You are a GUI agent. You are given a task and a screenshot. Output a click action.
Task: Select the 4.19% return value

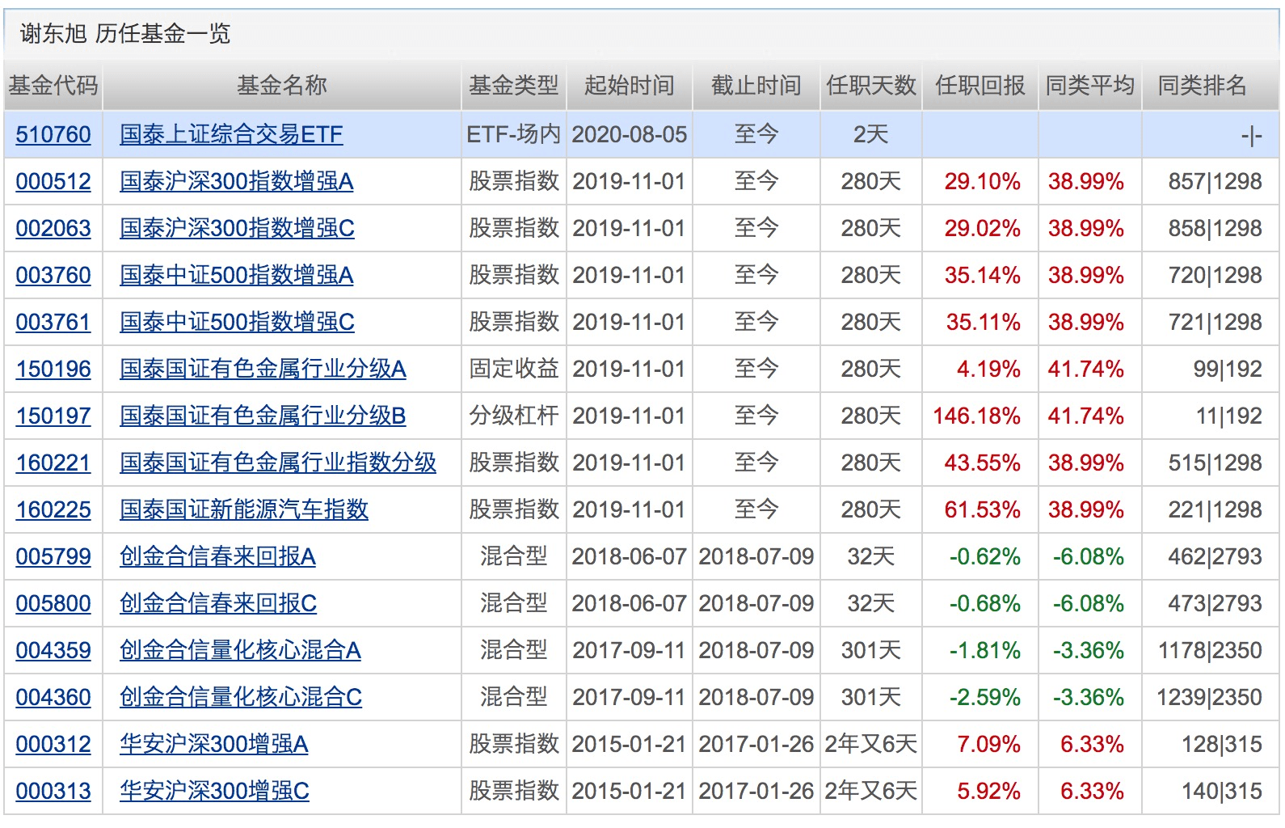(x=988, y=369)
